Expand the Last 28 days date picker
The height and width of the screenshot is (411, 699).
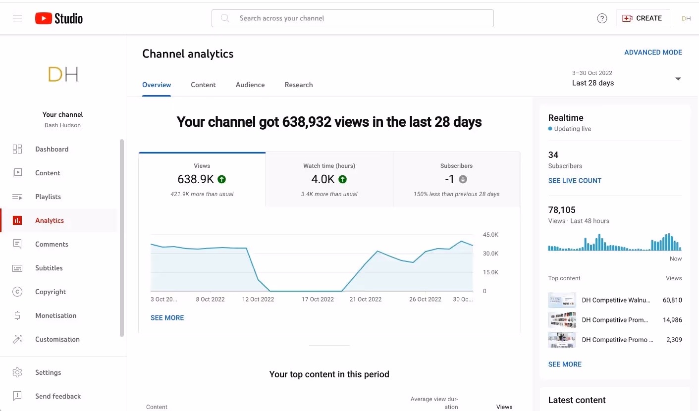(x=627, y=78)
